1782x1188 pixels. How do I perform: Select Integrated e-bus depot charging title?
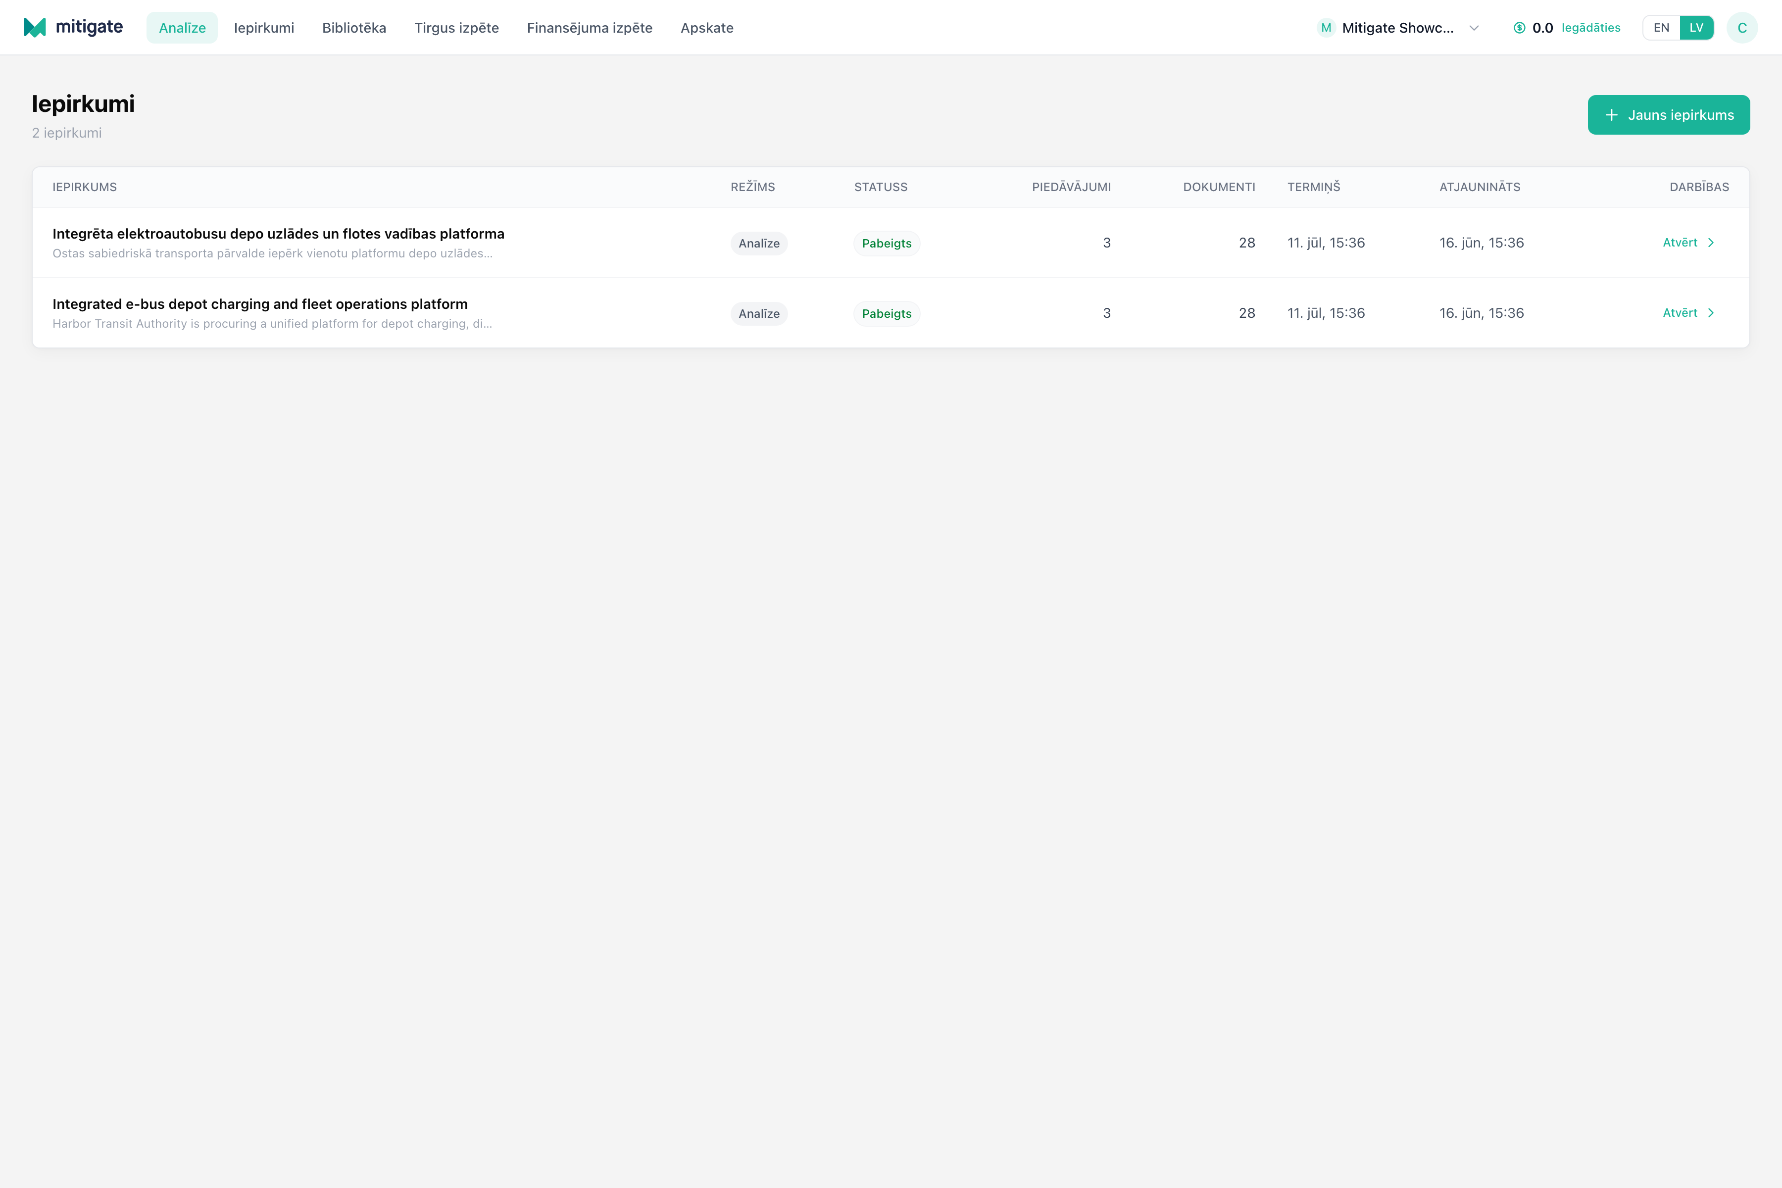click(x=260, y=304)
